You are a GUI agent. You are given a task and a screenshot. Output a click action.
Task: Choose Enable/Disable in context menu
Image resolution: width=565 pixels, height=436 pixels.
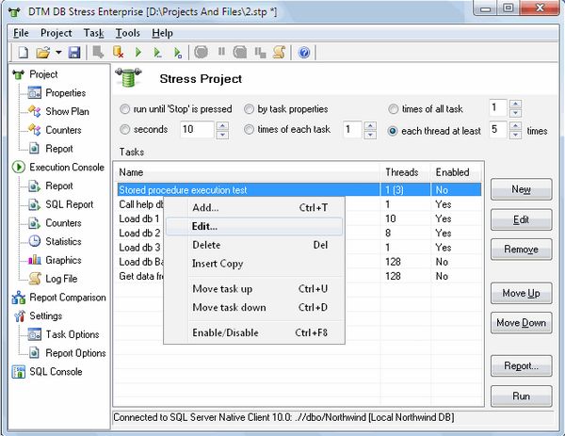coord(254,332)
